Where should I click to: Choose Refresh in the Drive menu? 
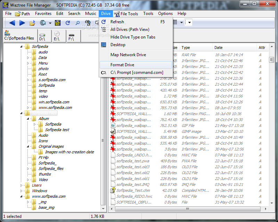point(136,22)
